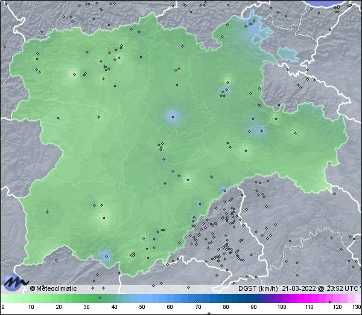Click the legend value 0
362x315 pixels.
click(3, 307)
